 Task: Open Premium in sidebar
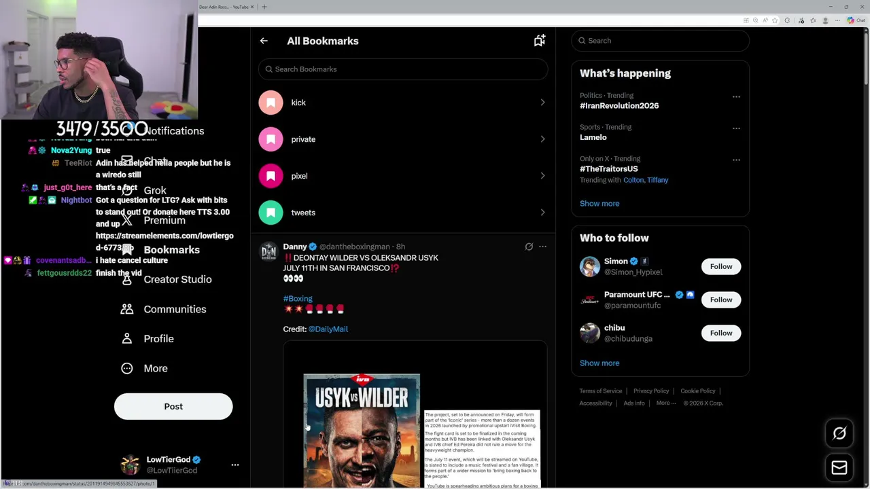(164, 220)
